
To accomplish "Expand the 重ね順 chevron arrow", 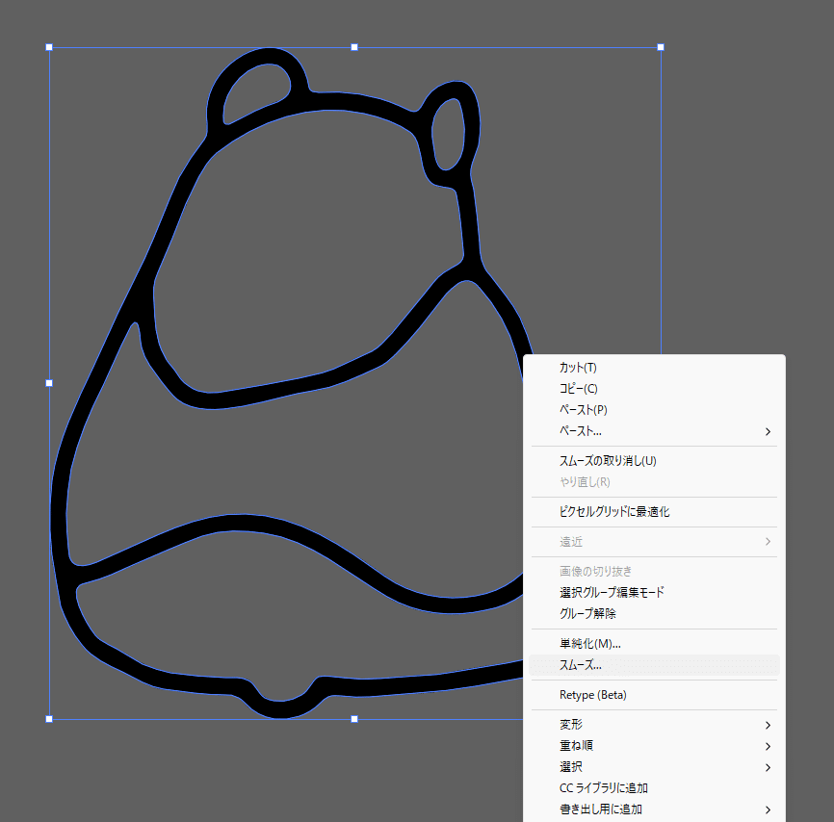I will [x=768, y=747].
